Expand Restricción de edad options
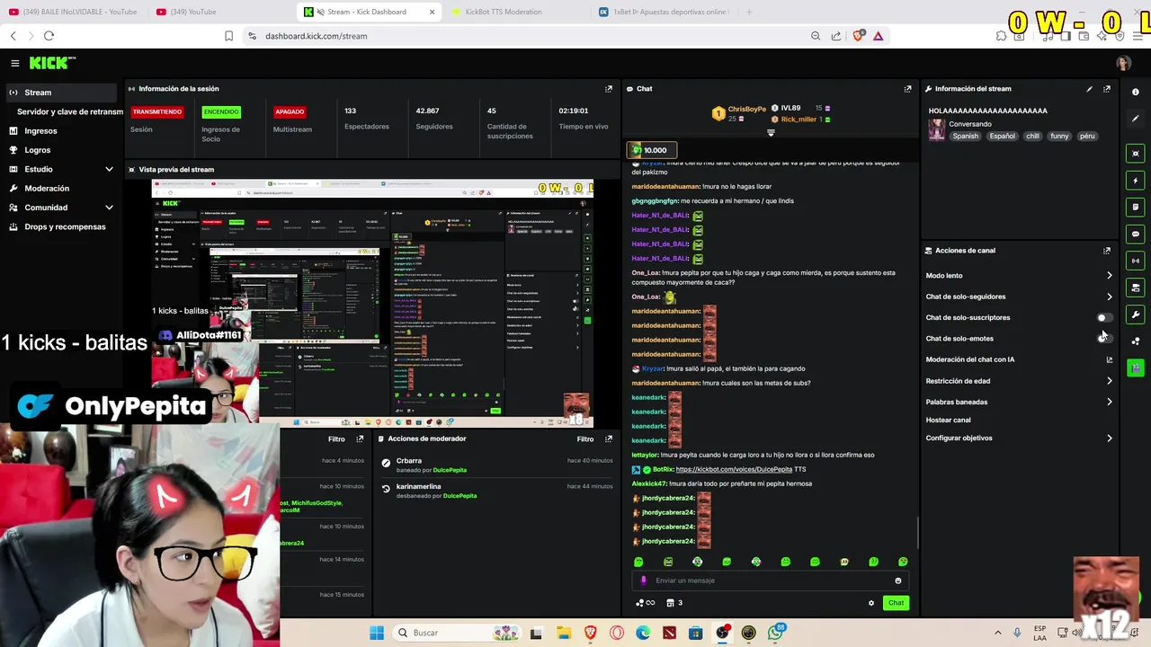The image size is (1151, 647). click(1109, 381)
